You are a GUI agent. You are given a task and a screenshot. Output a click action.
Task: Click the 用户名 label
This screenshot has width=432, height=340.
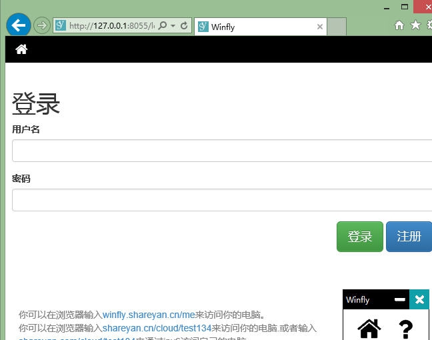click(x=26, y=129)
